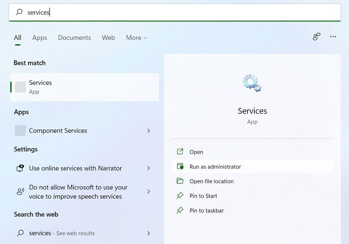Click the Run as administrator shield icon
This screenshot has width=349, height=244.
[180, 166]
